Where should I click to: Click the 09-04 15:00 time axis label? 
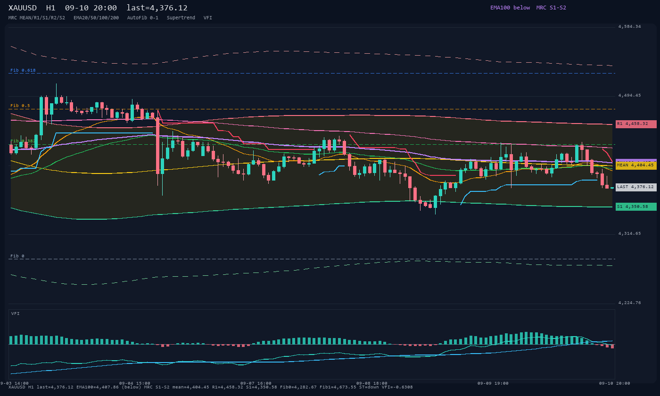point(135,383)
